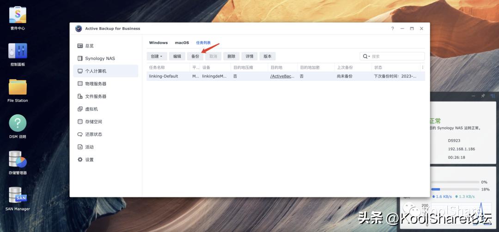Click the DS923 model text in widget
The image size is (499, 232).
(x=454, y=141)
